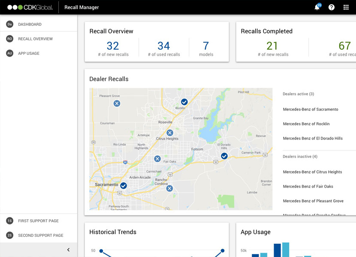Click the Historical Trends card title
Viewport: 356px width, 257px height.
[113, 232]
